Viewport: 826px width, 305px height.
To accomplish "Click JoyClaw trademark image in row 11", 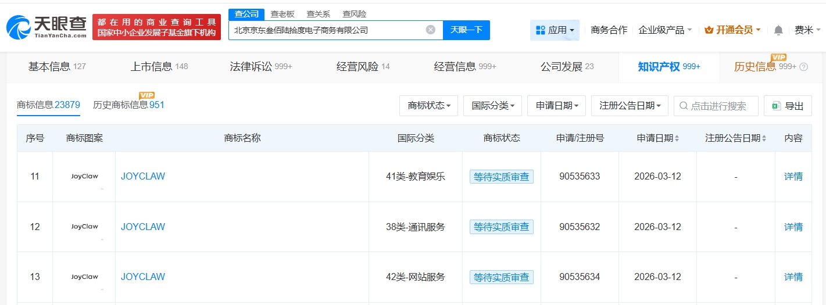I will coord(84,177).
